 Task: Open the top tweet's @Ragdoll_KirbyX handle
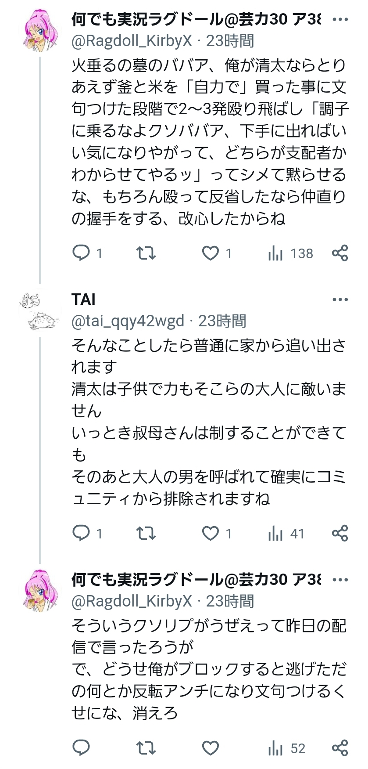(132, 41)
